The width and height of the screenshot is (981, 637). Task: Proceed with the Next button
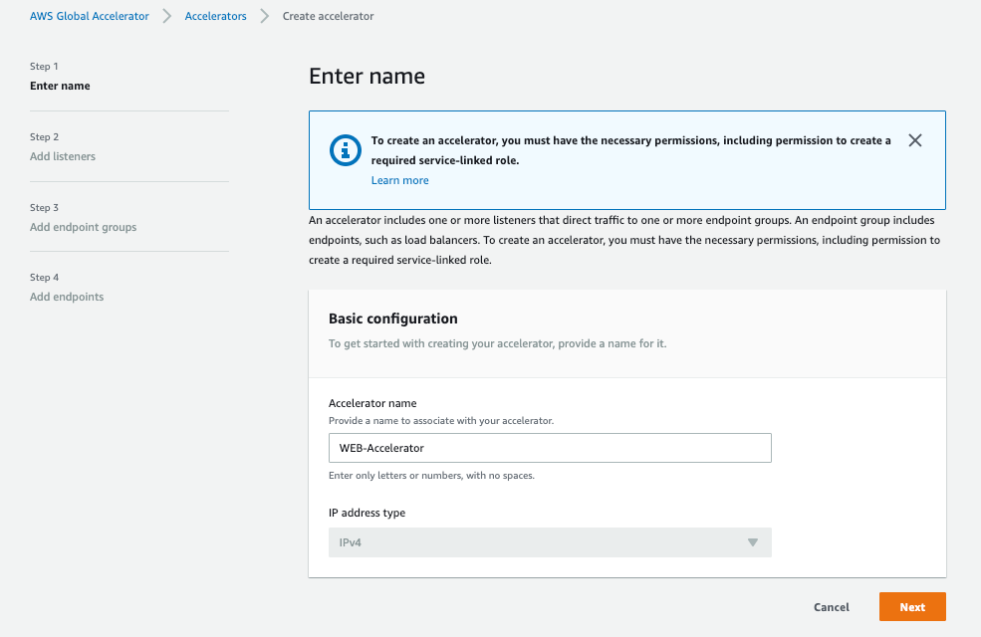912,607
